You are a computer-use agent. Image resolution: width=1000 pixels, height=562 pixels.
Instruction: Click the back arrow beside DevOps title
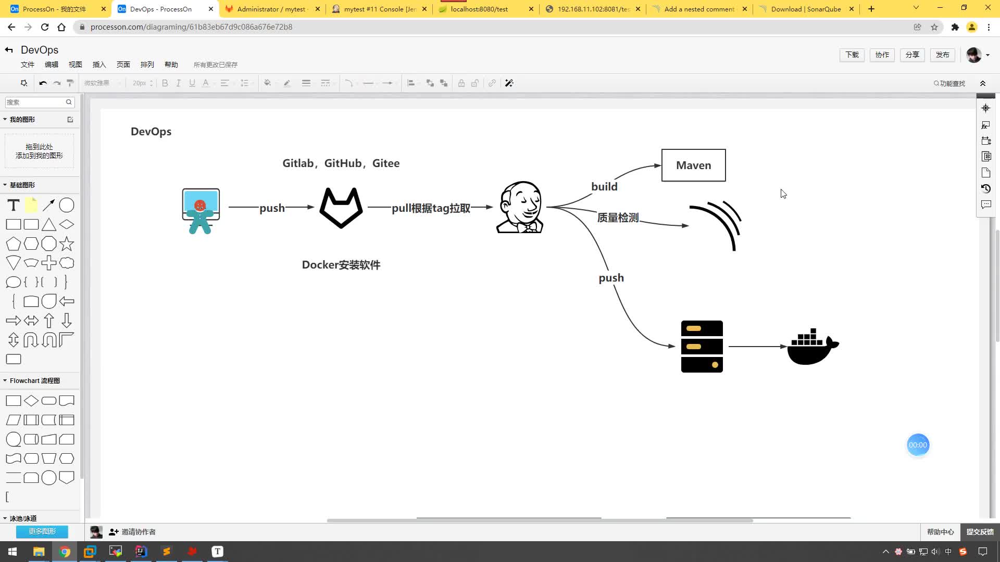pyautogui.click(x=9, y=50)
